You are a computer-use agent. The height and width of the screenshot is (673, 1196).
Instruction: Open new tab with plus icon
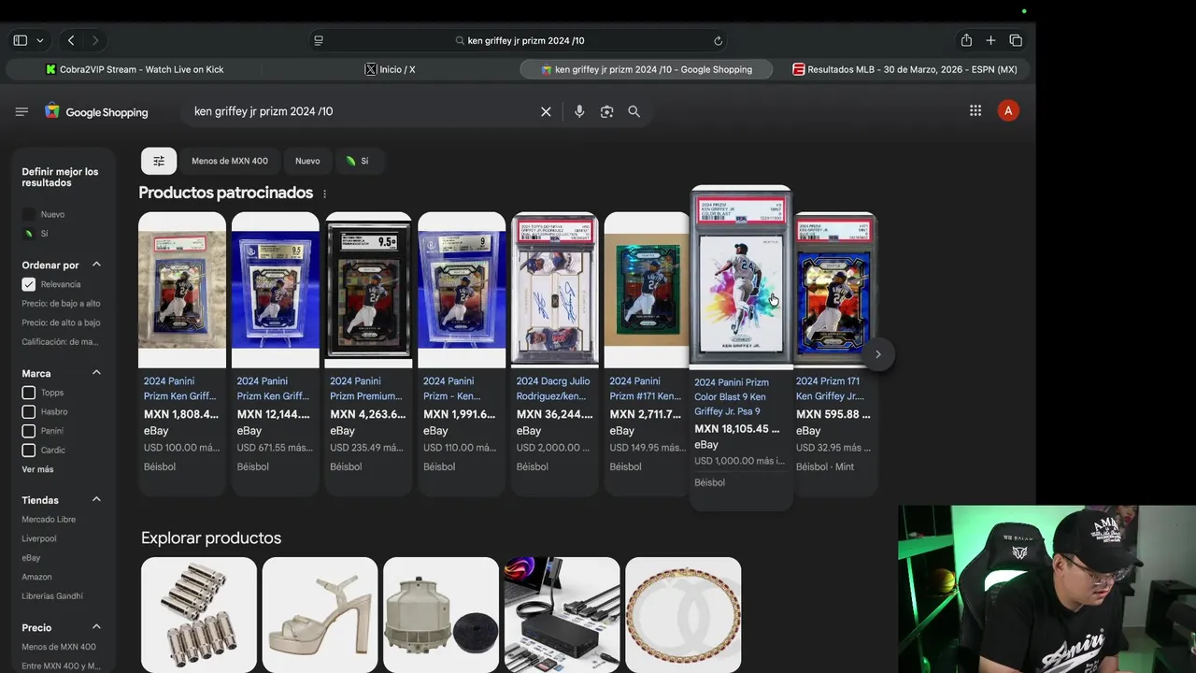coord(990,40)
